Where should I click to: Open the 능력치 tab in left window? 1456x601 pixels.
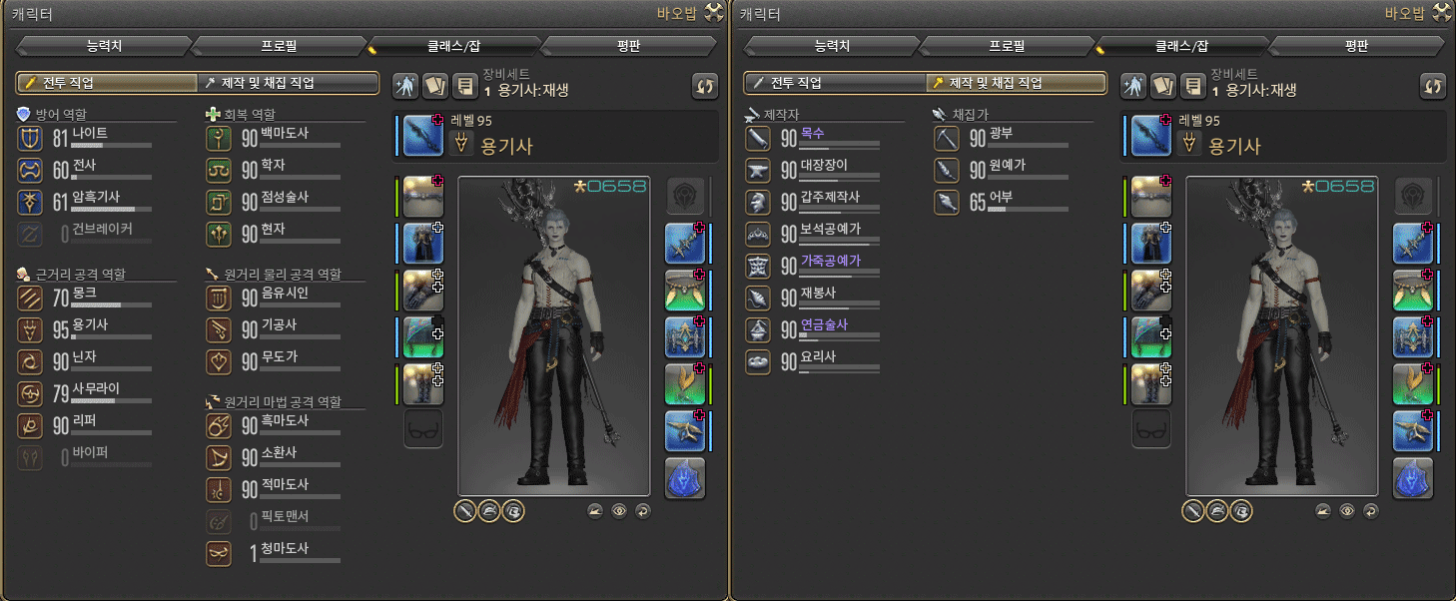104,46
